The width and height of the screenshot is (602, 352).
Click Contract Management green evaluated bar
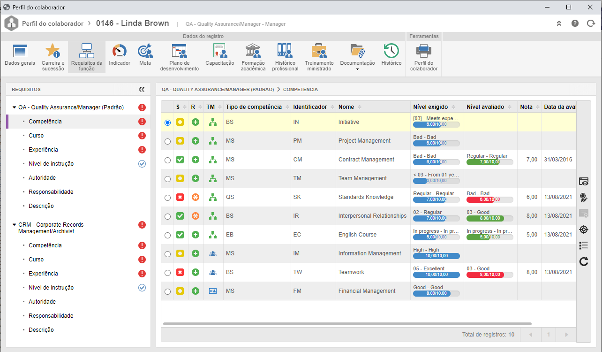pos(489,162)
